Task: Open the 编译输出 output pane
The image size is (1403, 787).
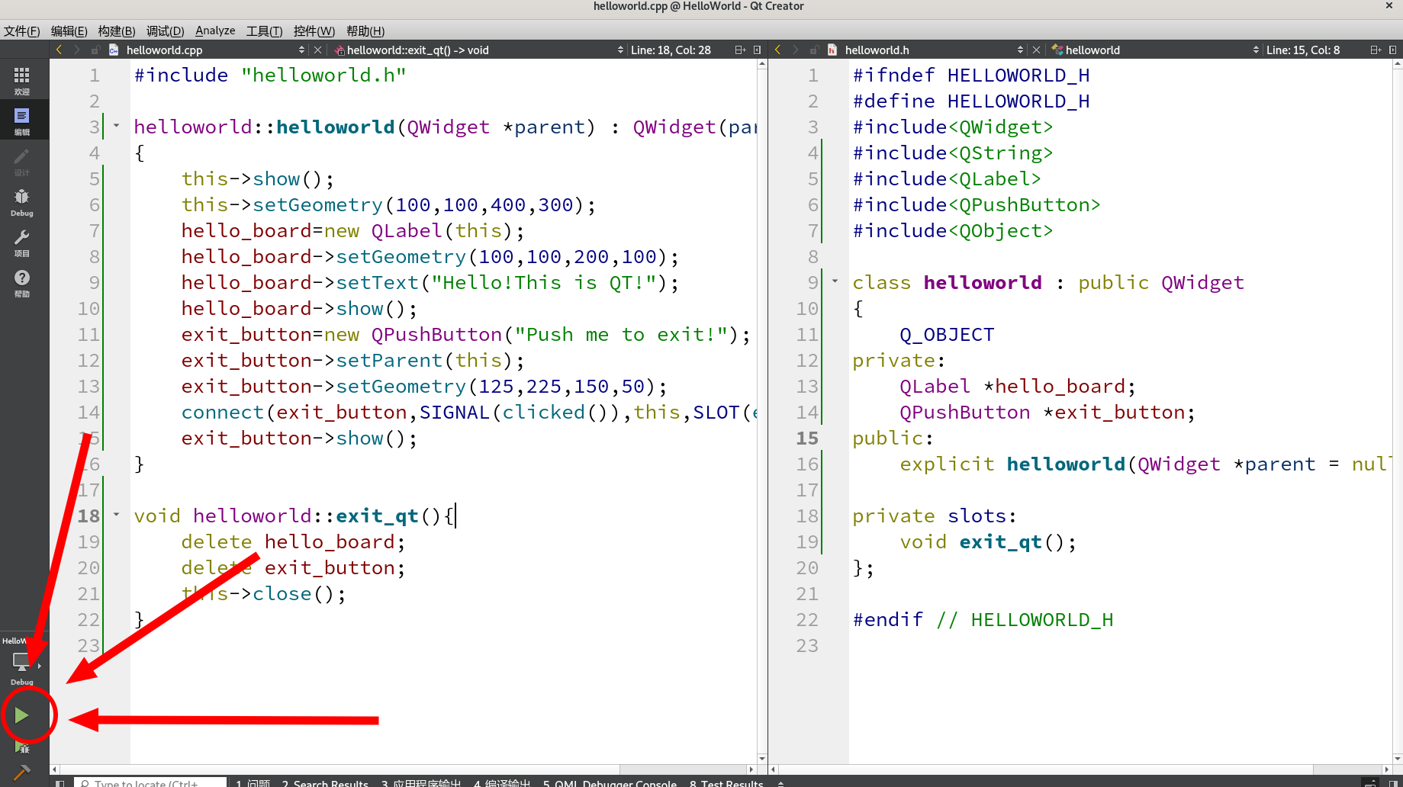Action: 502,782
